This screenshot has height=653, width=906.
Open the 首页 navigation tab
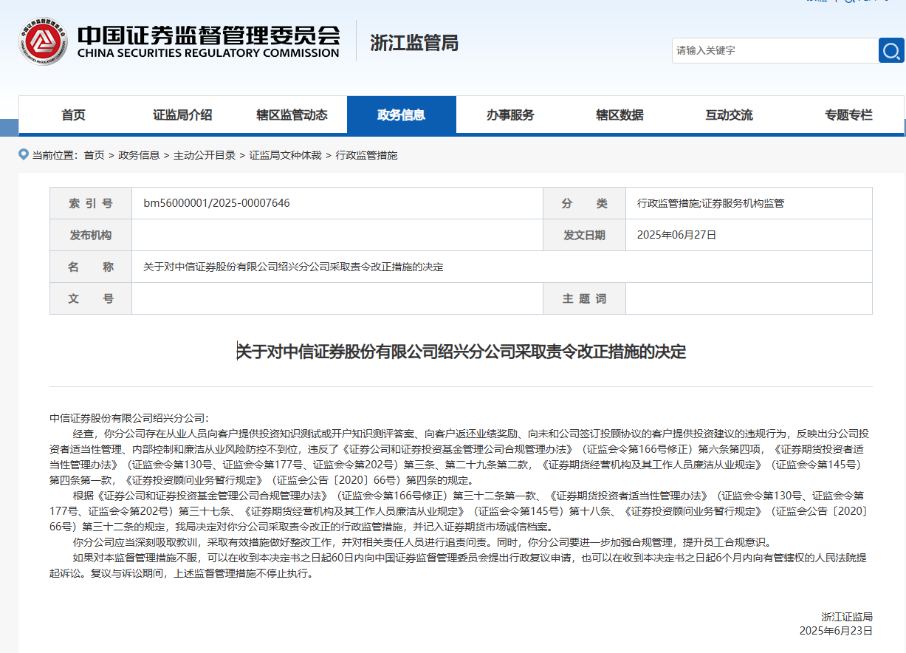pyautogui.click(x=73, y=115)
